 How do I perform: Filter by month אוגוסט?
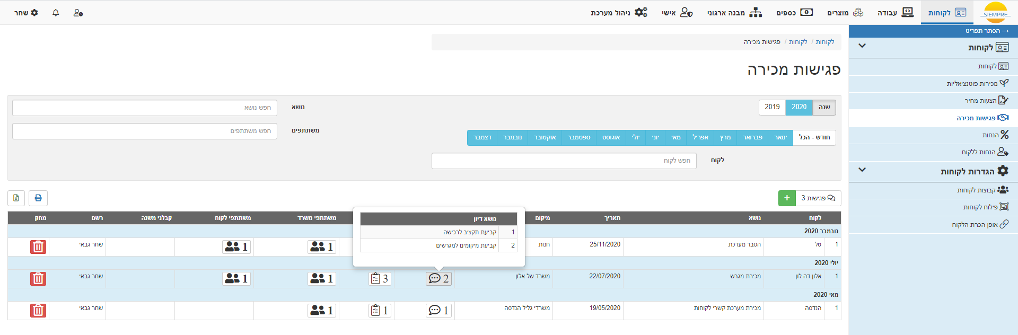click(611, 138)
